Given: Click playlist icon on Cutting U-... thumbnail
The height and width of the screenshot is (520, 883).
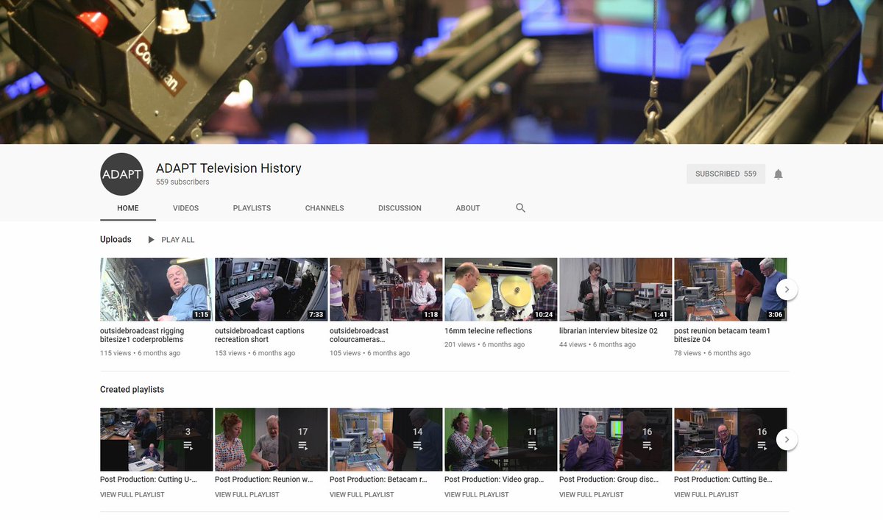Looking at the screenshot, I should coord(188,446).
